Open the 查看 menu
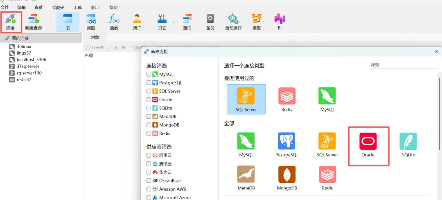Viewport: 442px width, 200px height. [38, 8]
